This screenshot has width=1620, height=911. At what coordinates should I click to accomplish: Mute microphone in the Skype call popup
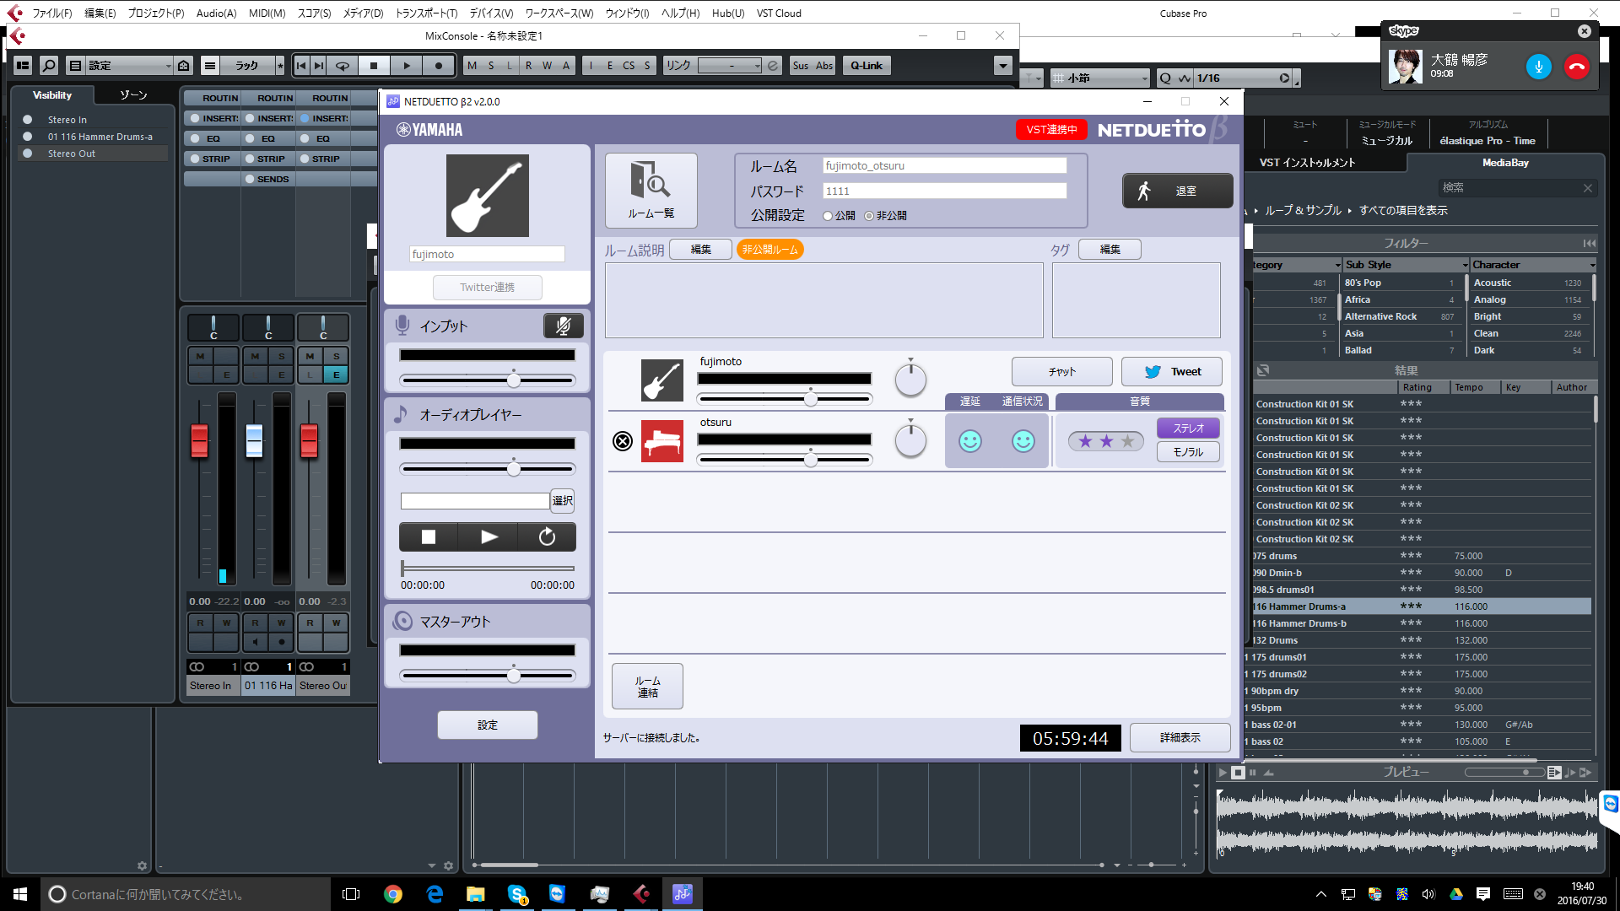1538,67
